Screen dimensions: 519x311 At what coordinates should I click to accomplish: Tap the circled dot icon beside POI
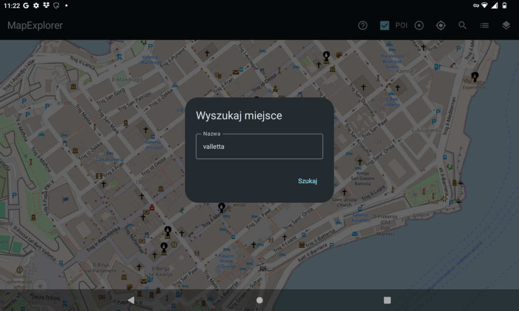click(x=419, y=25)
